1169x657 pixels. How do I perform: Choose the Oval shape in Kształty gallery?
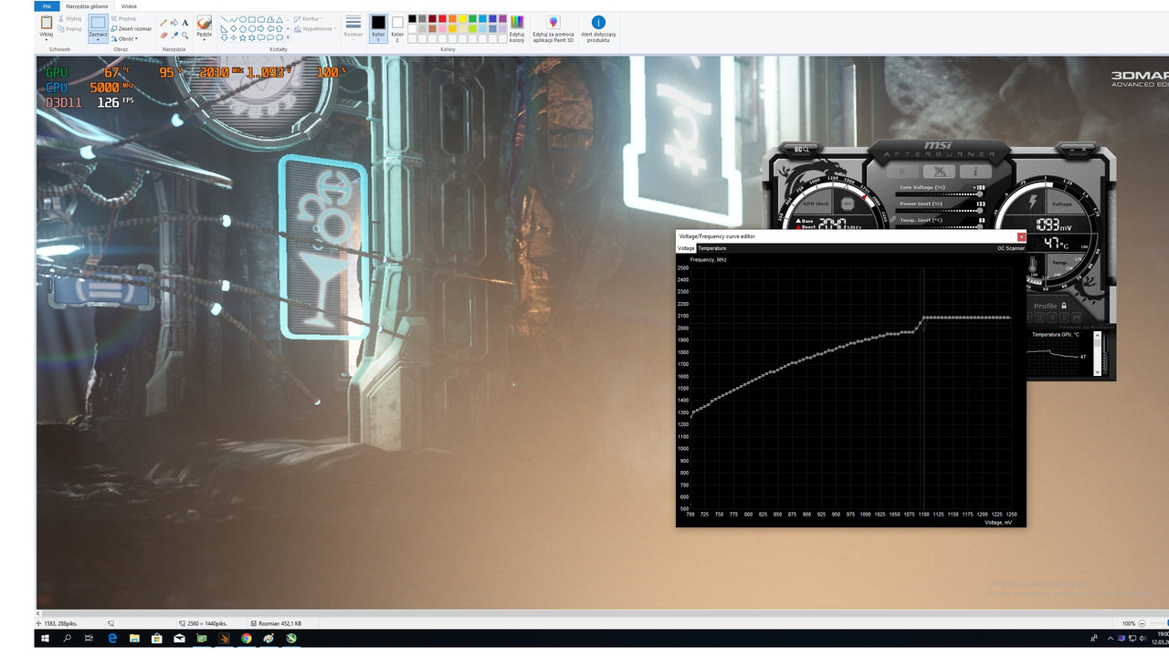point(243,19)
